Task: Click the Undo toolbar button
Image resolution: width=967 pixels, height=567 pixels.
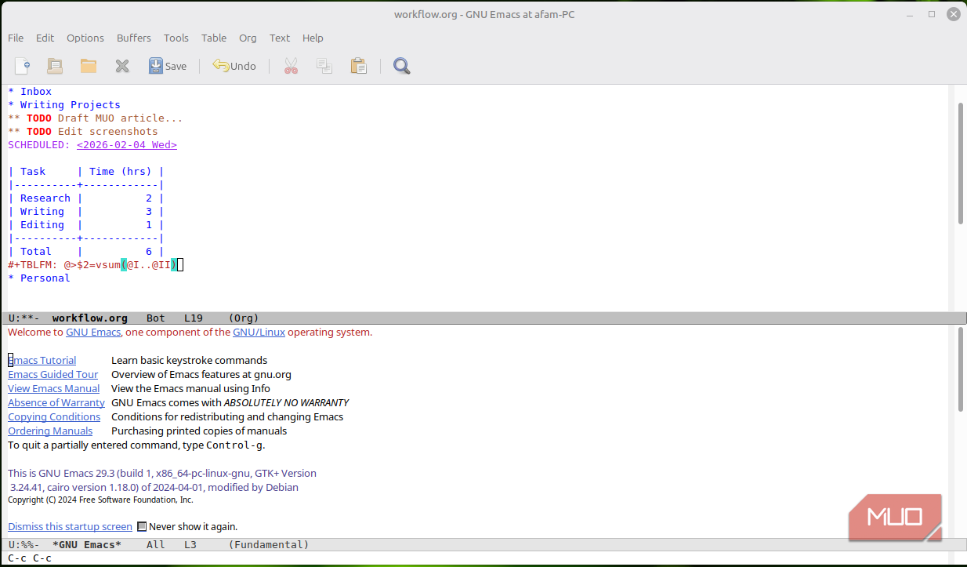Action: tap(234, 66)
